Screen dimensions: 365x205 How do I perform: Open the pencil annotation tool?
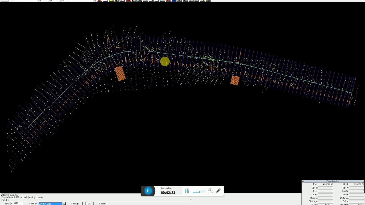(218, 191)
